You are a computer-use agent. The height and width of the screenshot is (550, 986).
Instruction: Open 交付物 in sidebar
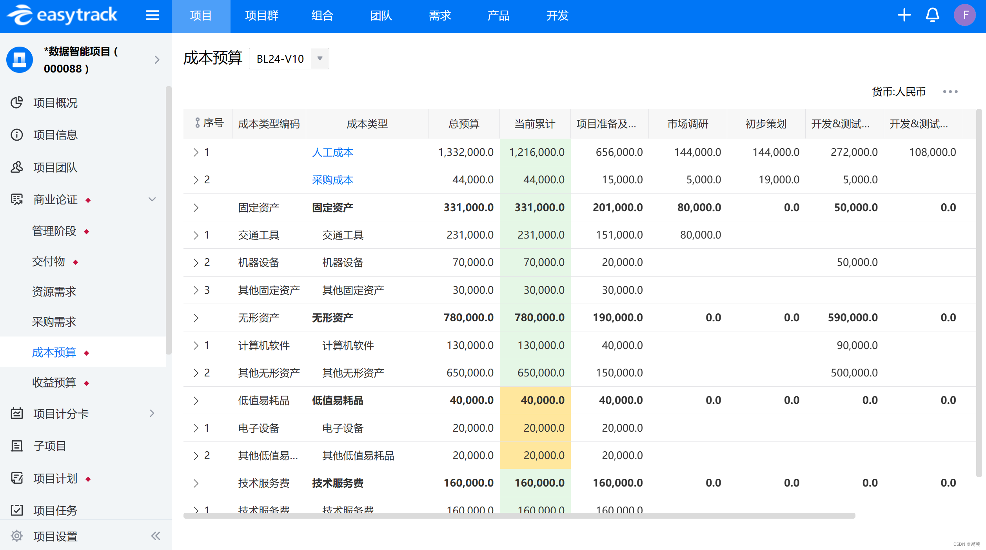pyautogui.click(x=49, y=261)
